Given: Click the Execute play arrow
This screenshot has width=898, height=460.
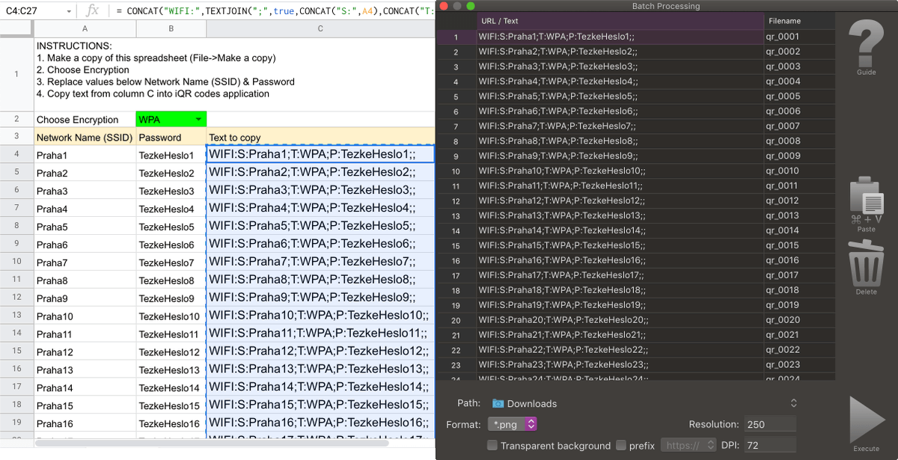Looking at the screenshot, I should tap(867, 419).
